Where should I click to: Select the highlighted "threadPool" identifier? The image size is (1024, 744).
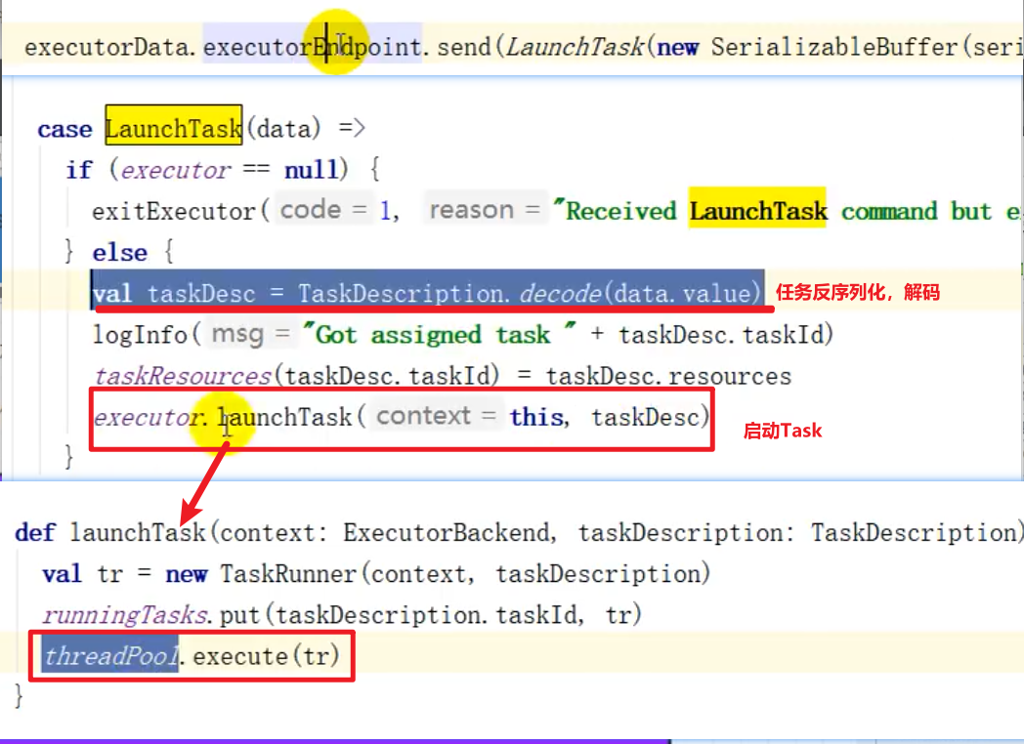[x=110, y=655]
